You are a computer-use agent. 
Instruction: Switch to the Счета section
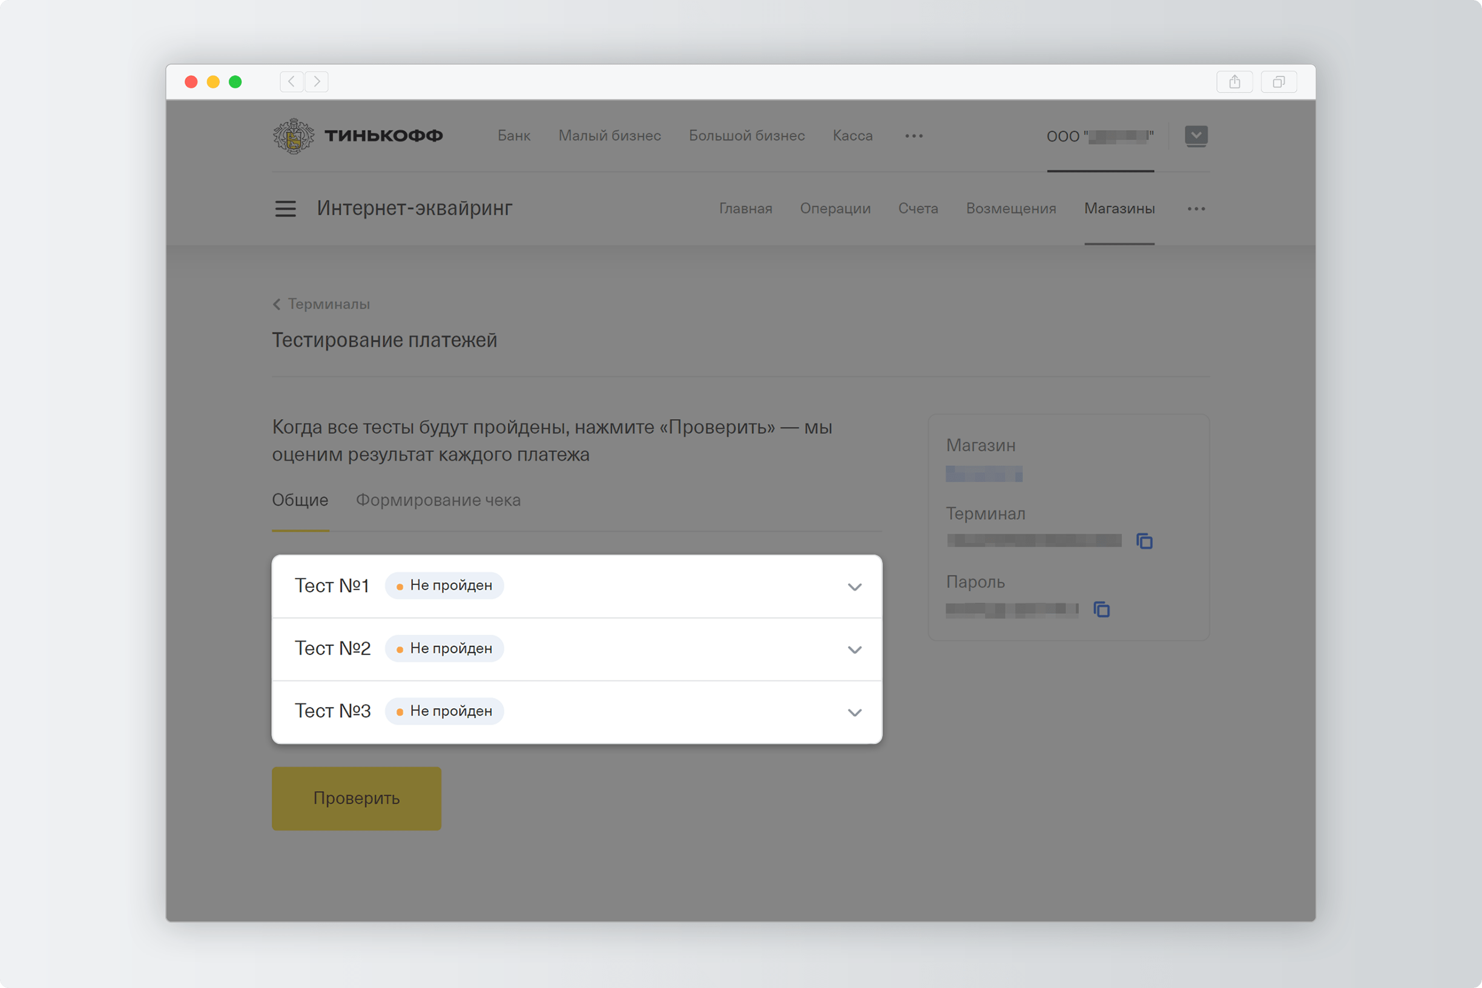[x=918, y=209]
